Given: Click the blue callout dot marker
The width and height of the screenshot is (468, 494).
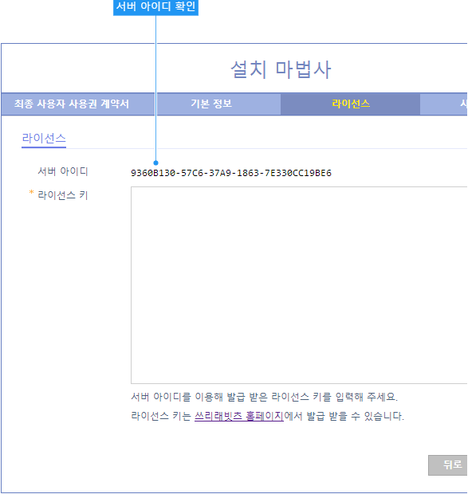Looking at the screenshot, I should 155,163.
